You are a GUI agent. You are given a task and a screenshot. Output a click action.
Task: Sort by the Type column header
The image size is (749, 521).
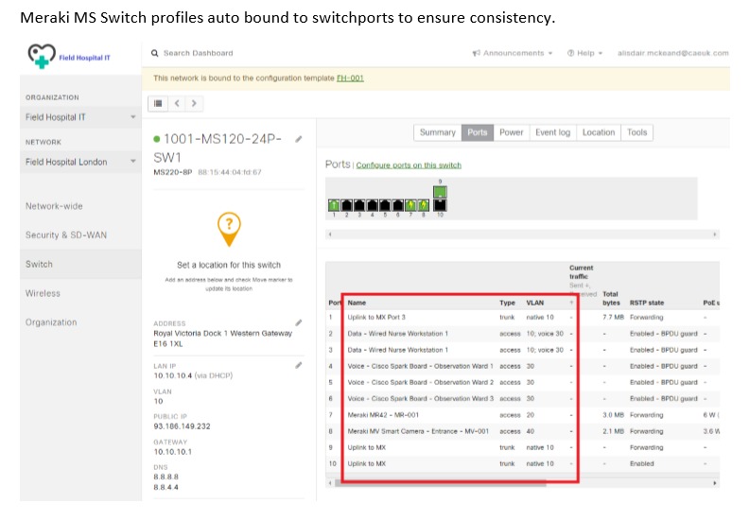coord(507,303)
